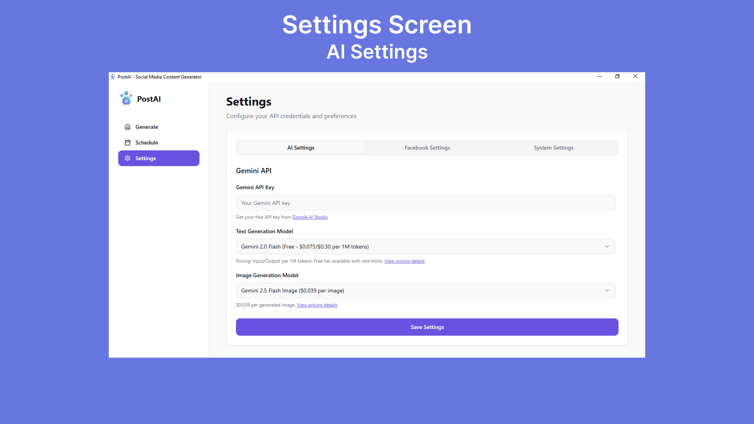Restore down the PostAI window

pyautogui.click(x=617, y=76)
